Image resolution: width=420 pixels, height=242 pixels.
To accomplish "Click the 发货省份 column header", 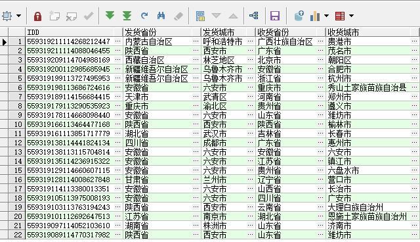I will pos(161,32).
